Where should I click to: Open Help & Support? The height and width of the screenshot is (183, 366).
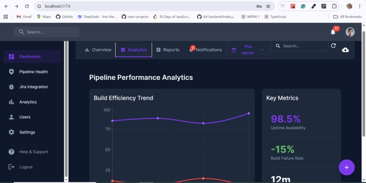pyautogui.click(x=32, y=152)
